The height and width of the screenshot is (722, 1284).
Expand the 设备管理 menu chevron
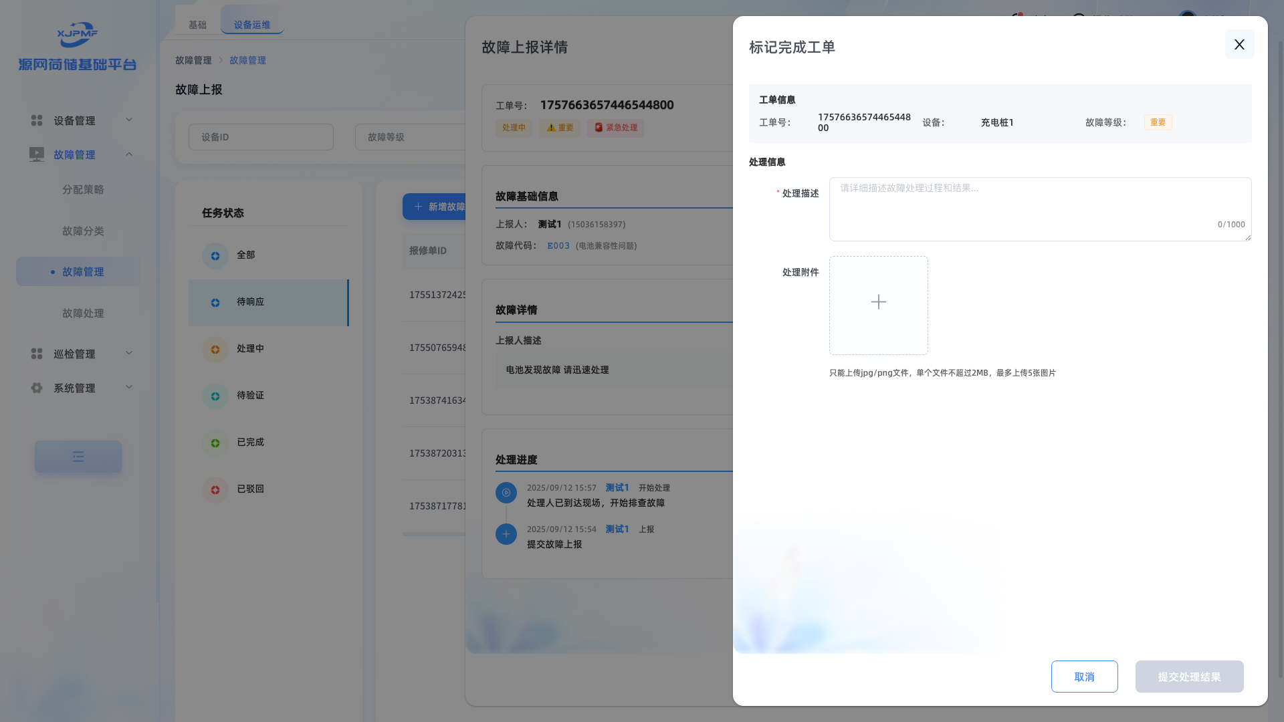coord(129,120)
